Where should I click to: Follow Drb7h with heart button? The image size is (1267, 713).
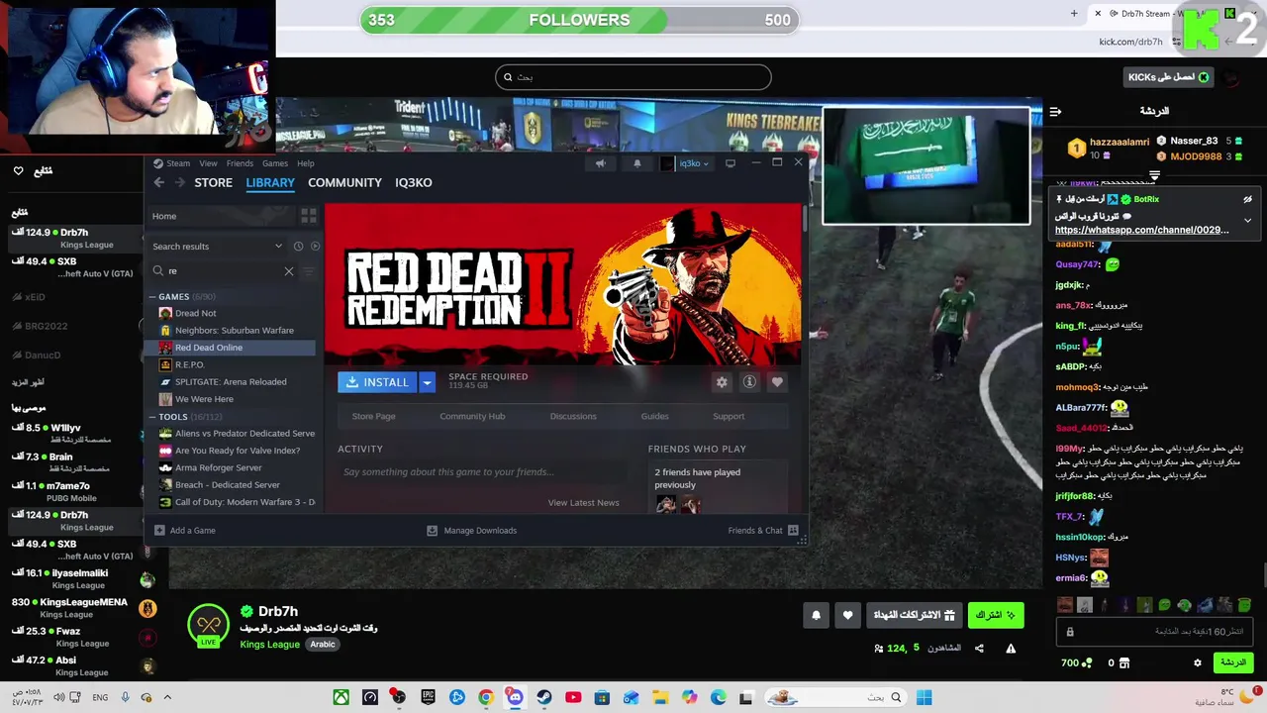tap(847, 616)
